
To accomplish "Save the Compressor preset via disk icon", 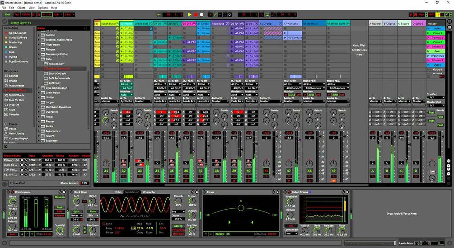I will point(64,192).
